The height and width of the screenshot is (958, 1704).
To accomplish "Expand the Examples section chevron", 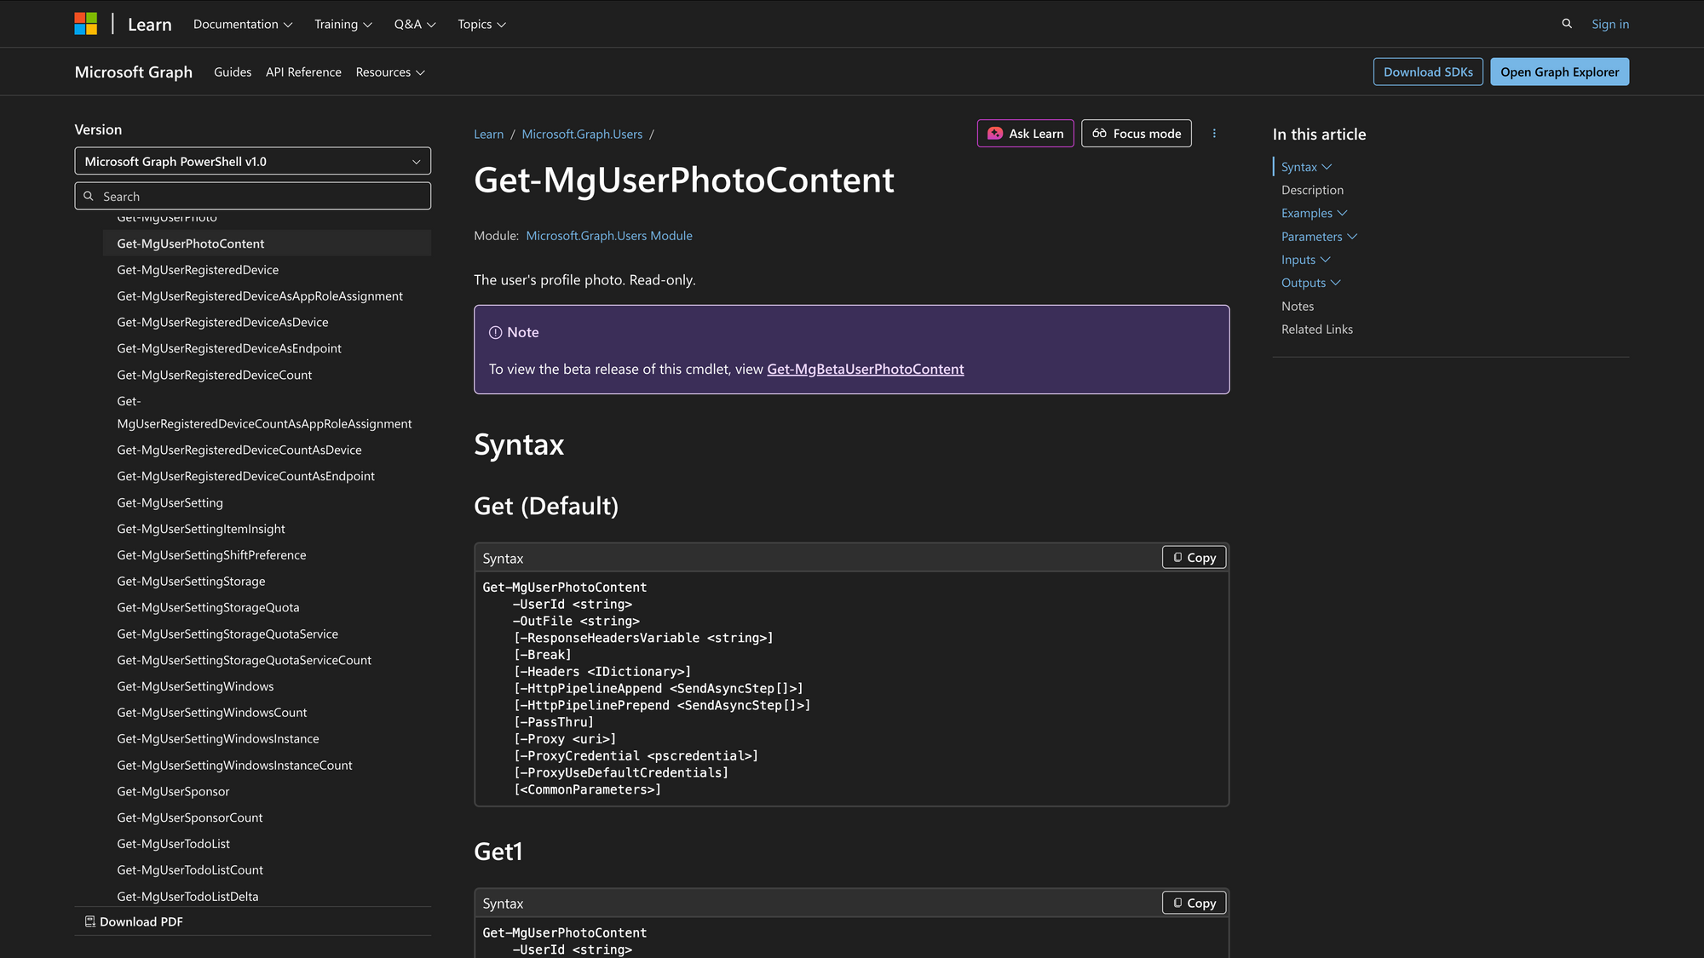I will (1344, 213).
